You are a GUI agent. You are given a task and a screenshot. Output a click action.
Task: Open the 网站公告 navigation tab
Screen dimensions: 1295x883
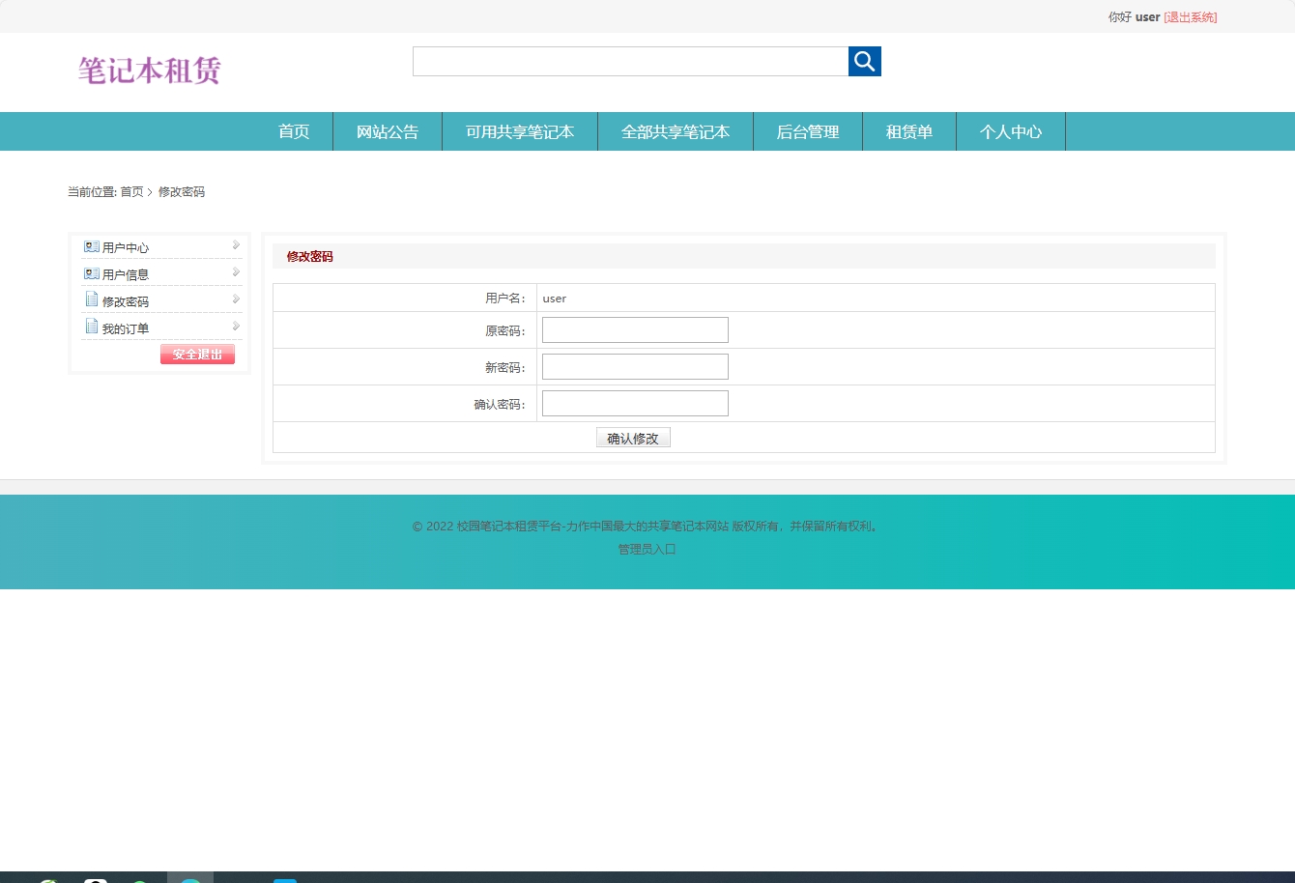pyautogui.click(x=387, y=131)
